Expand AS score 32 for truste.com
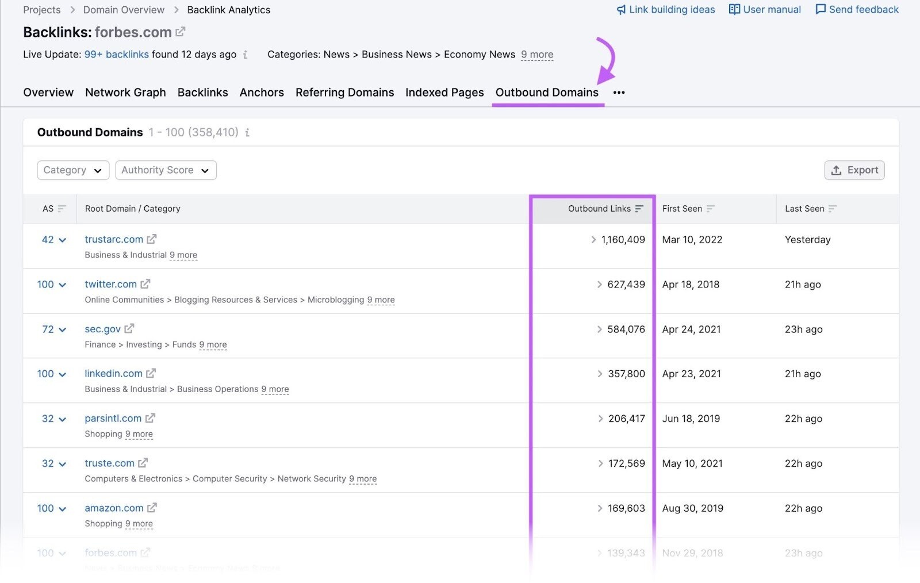The image size is (920, 583). [x=54, y=463]
